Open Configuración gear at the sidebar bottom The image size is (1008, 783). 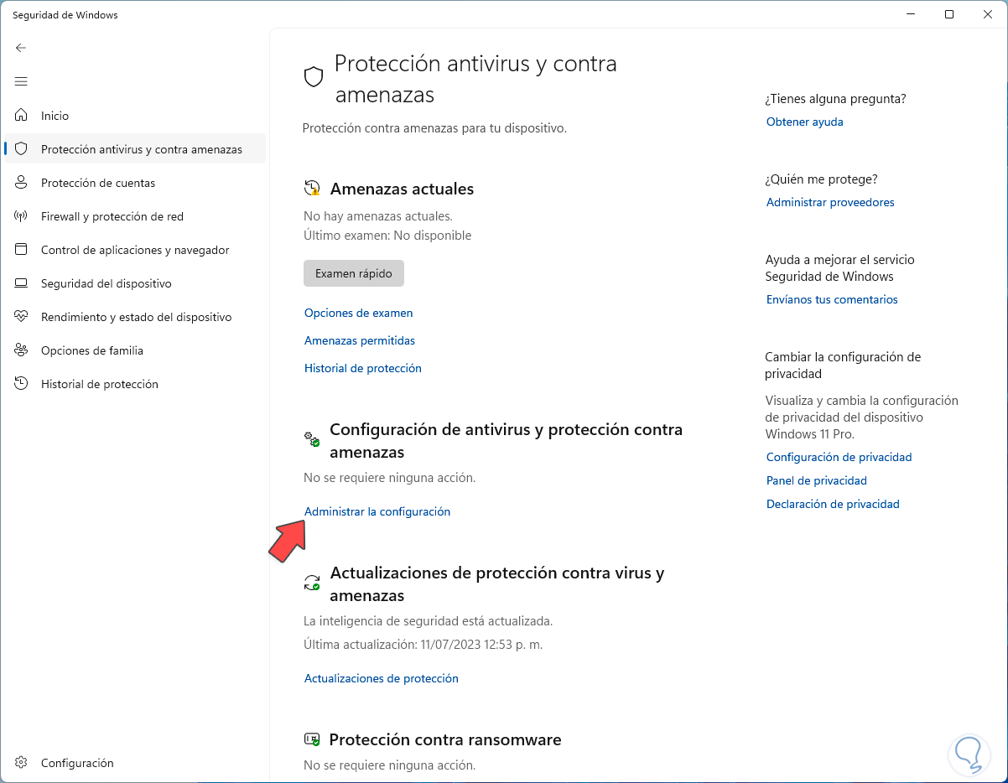click(22, 763)
